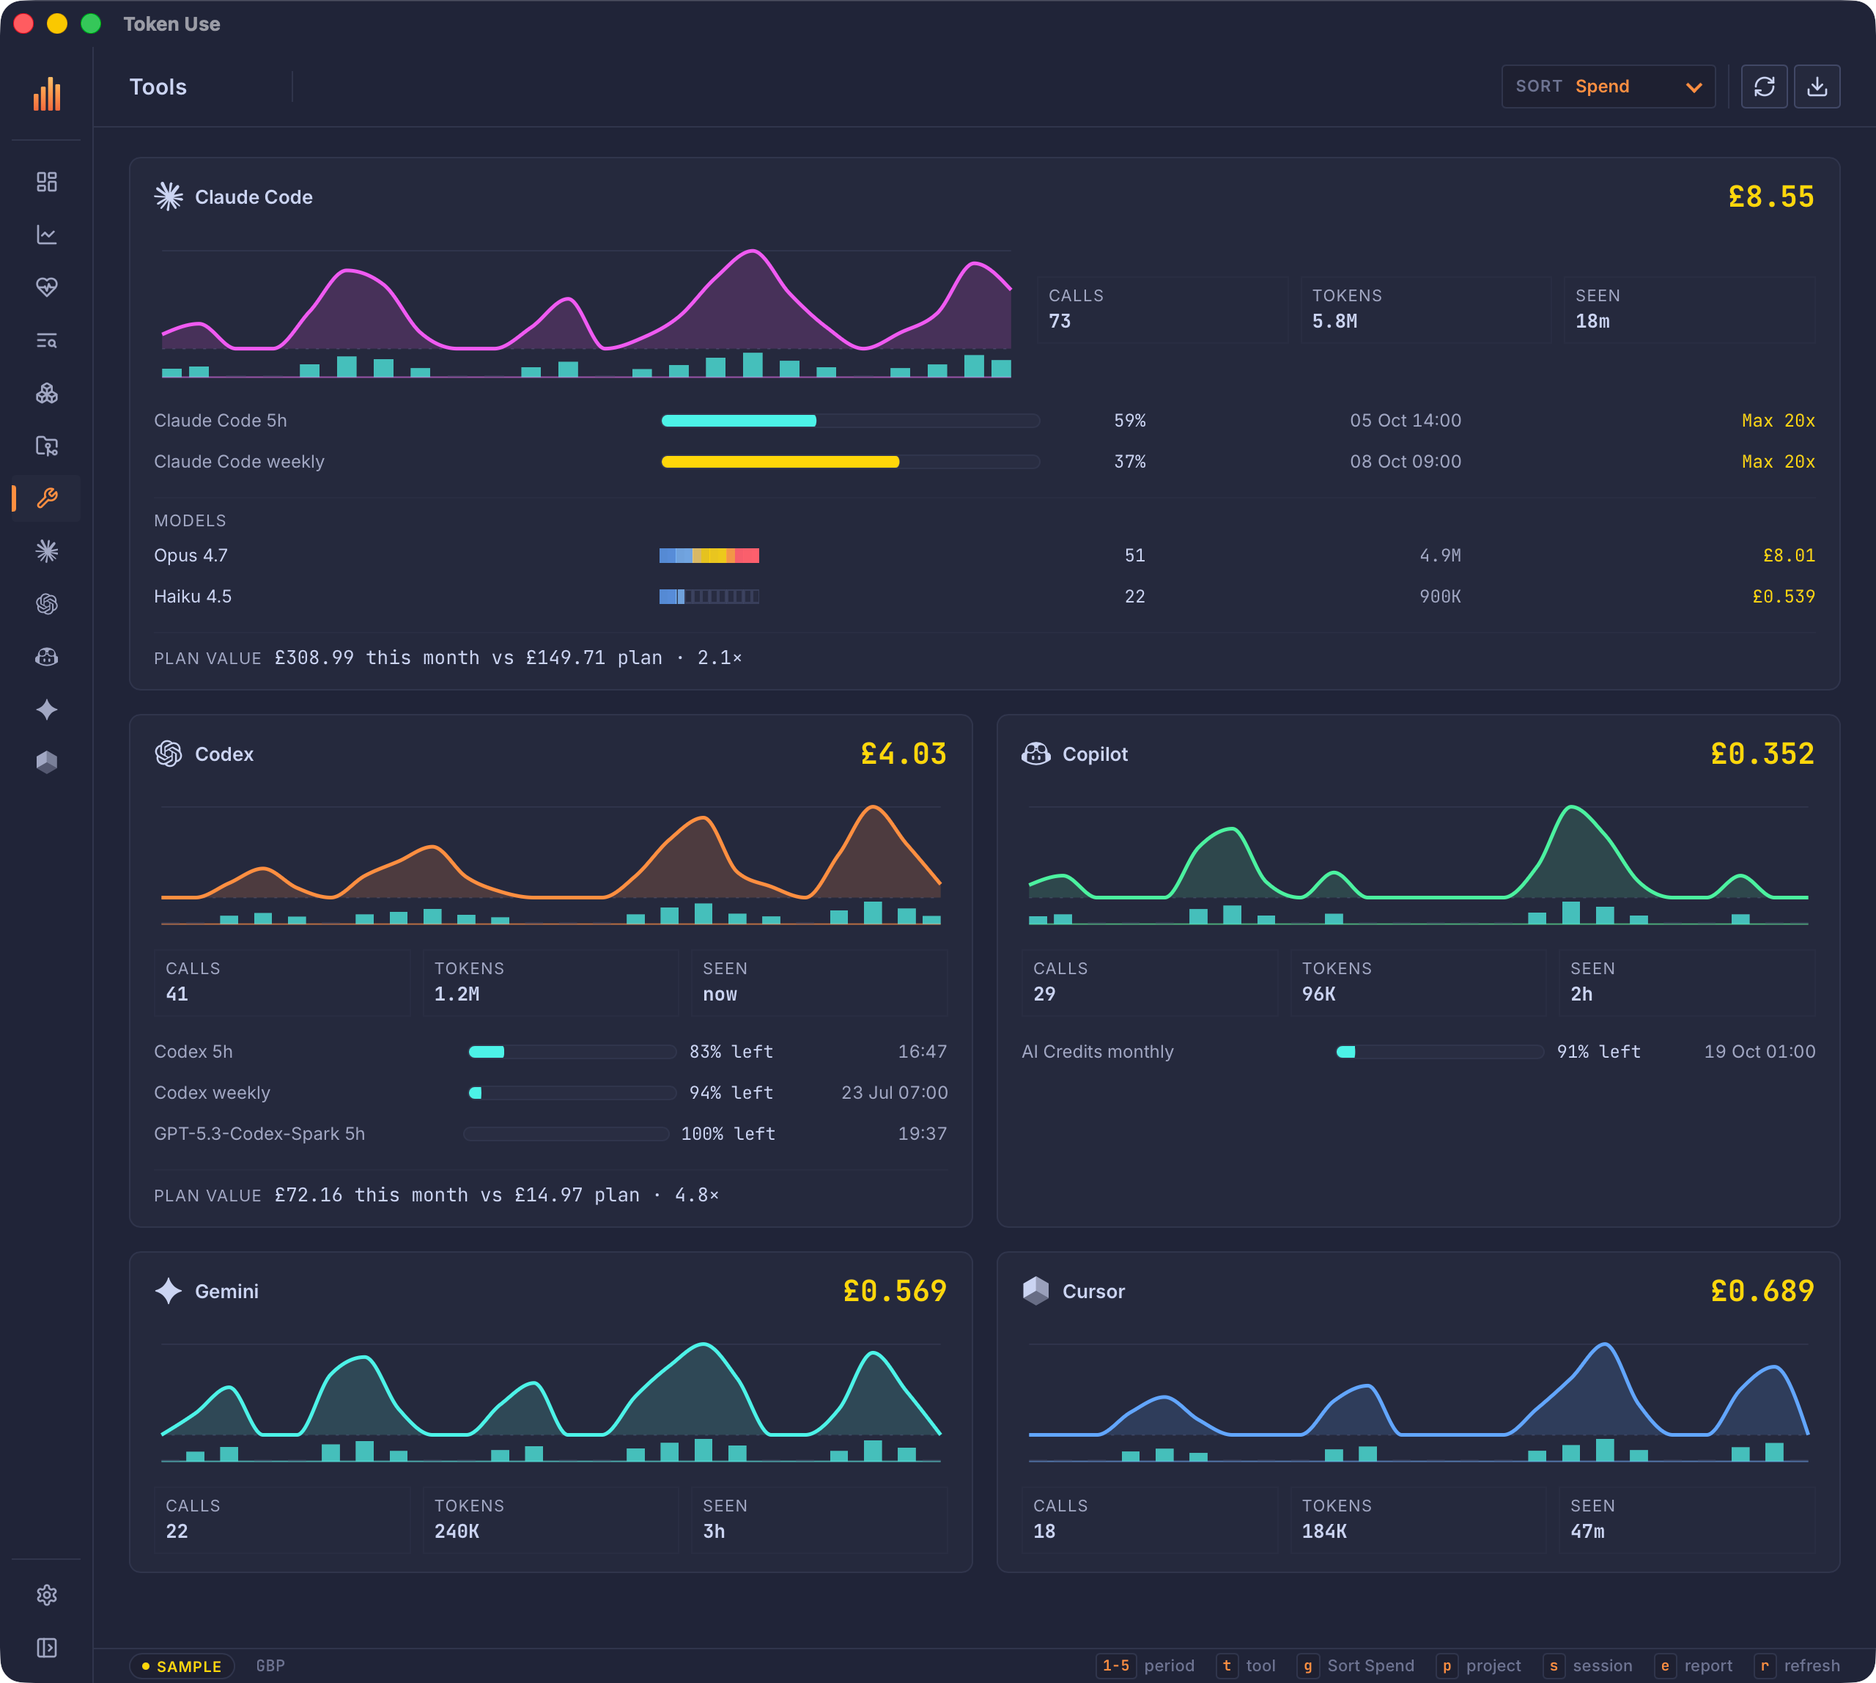1876x1683 pixels.
Task: Click the Codex 5h progress bar
Action: [x=572, y=1051]
